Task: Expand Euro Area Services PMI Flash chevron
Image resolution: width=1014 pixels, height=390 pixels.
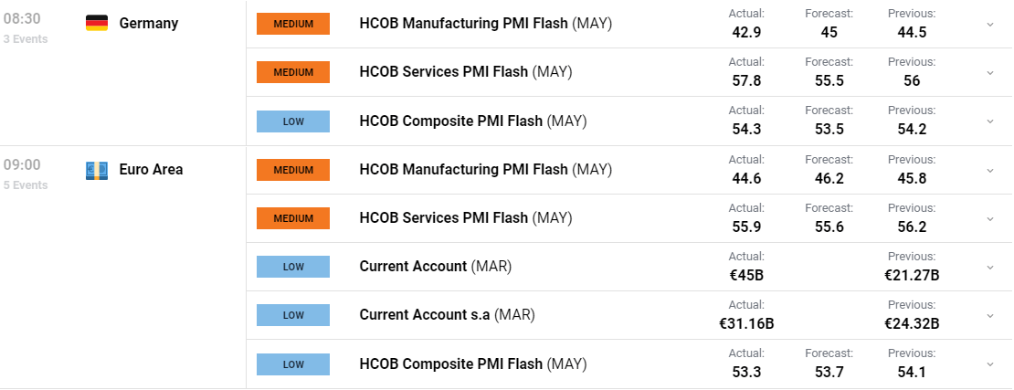Action: pyautogui.click(x=989, y=218)
